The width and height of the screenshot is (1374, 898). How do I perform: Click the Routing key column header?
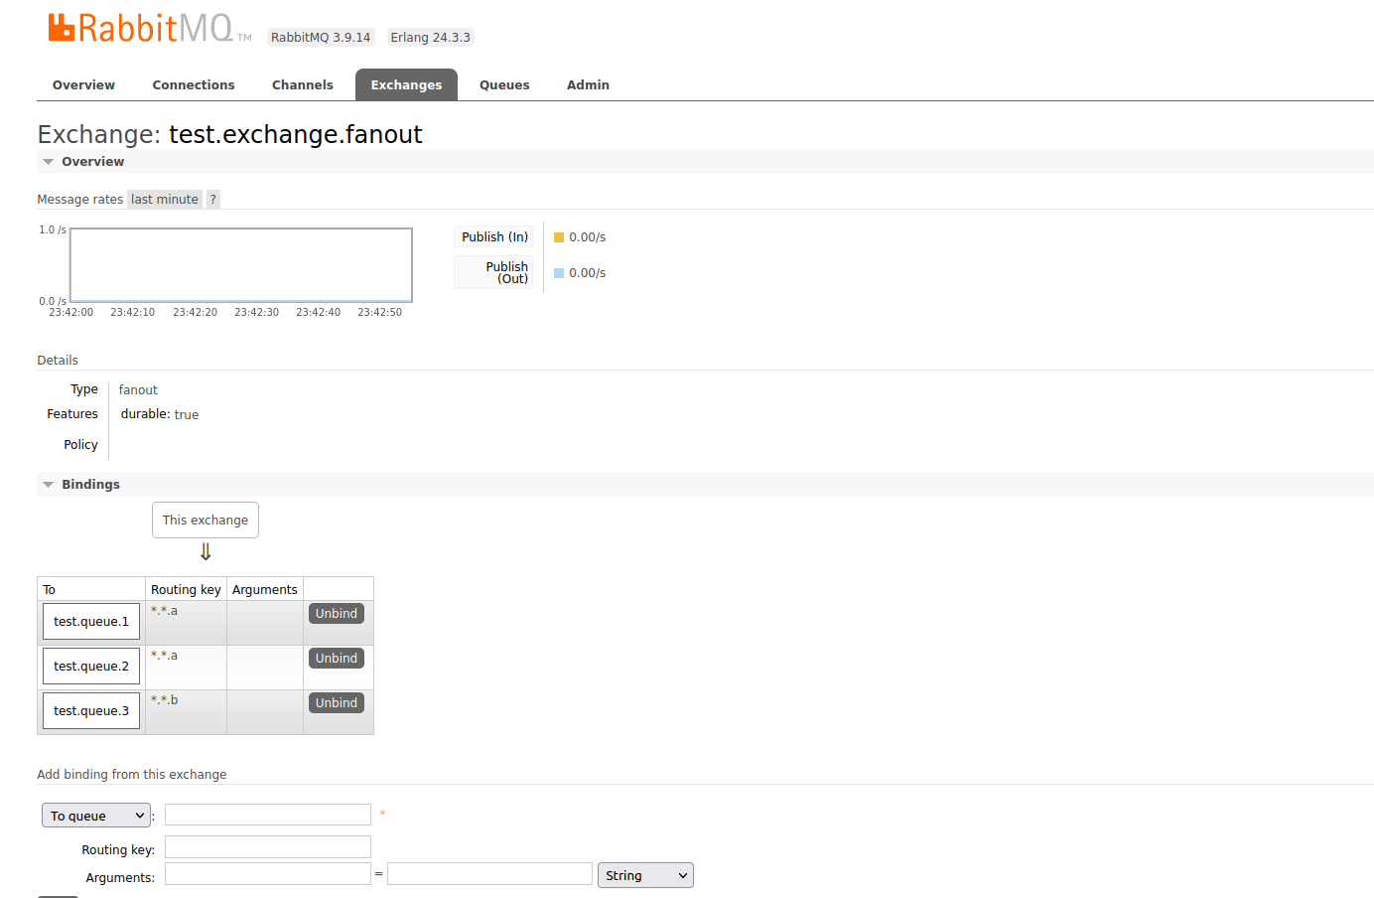point(186,590)
